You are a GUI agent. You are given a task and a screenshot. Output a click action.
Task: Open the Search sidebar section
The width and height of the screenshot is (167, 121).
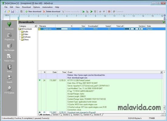[9, 79]
